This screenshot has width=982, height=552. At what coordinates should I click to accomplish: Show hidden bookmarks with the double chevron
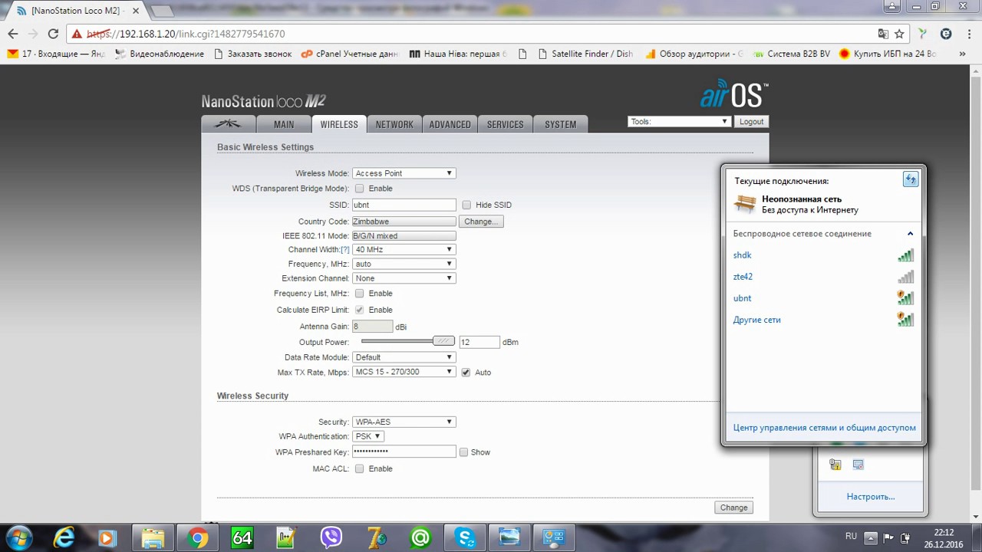coord(963,54)
